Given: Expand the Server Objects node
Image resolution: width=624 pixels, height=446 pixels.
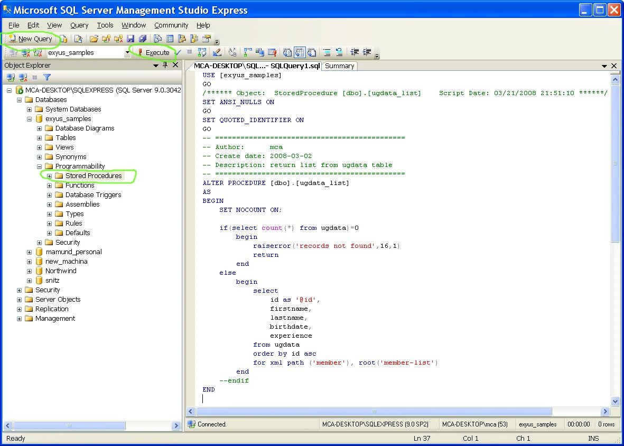Looking at the screenshot, I should [x=19, y=300].
